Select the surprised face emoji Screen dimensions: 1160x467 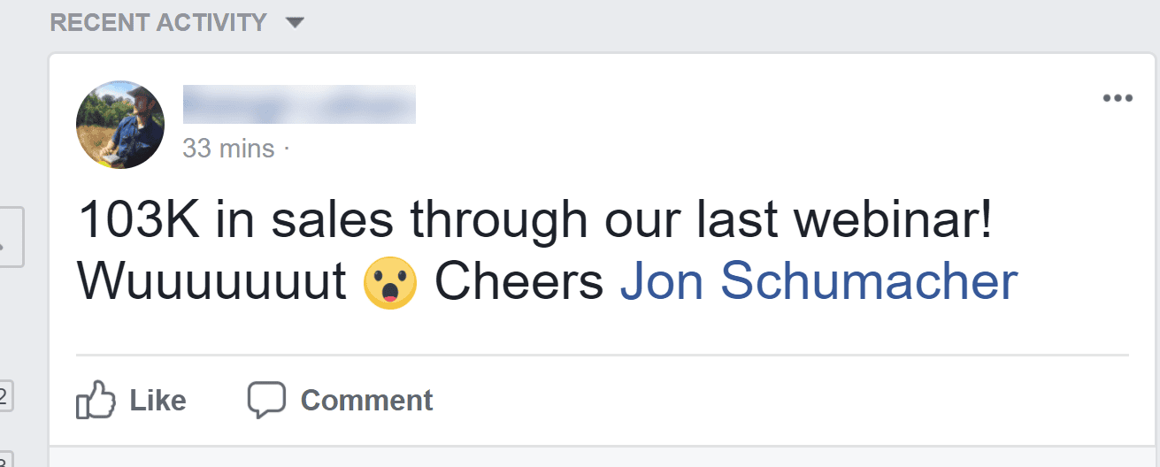pyautogui.click(x=390, y=282)
